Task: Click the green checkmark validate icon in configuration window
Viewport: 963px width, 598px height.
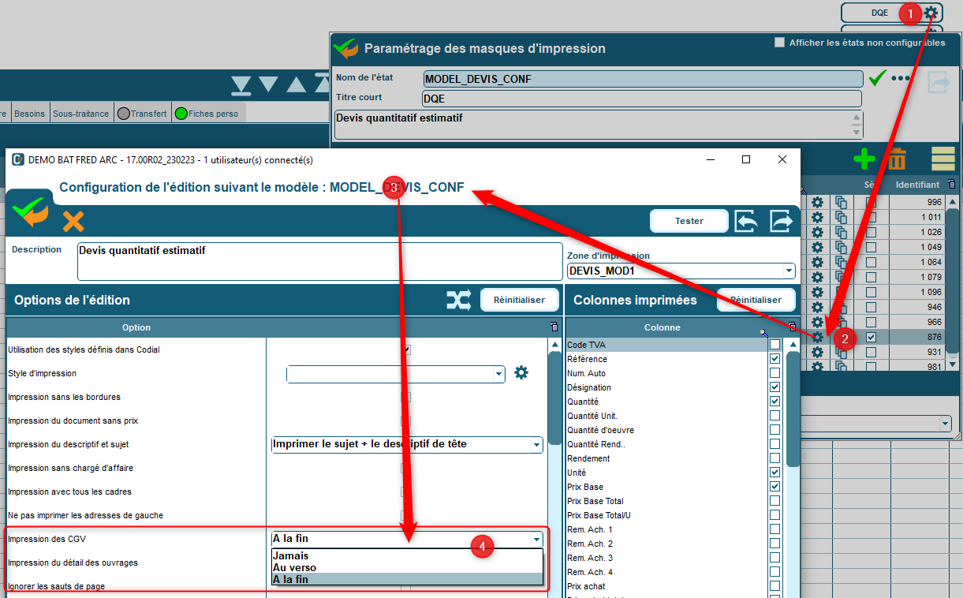Action: tap(29, 211)
